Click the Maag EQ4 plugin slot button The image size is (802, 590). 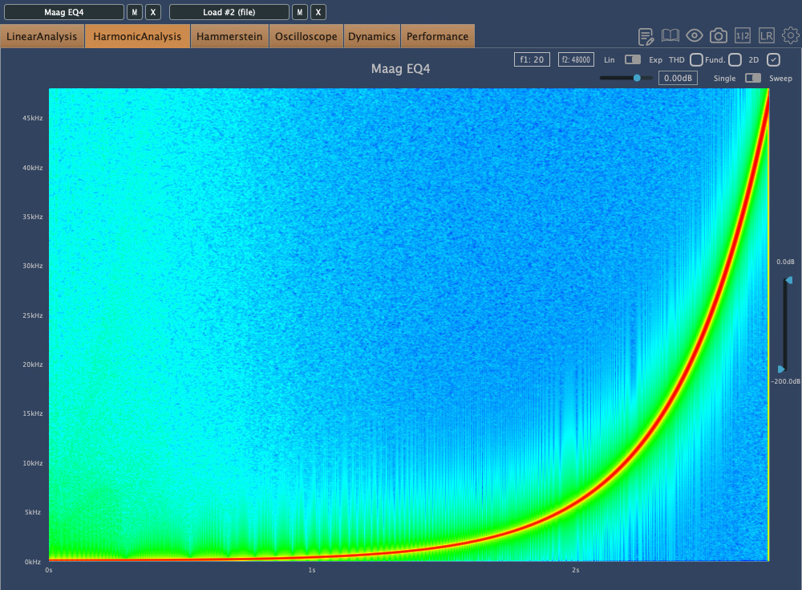point(64,12)
